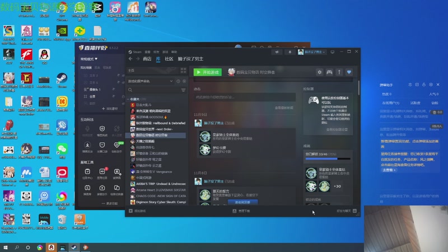This screenshot has height=252, width=448.
Task: Click the +30 more achievements tile
Action: click(x=337, y=186)
